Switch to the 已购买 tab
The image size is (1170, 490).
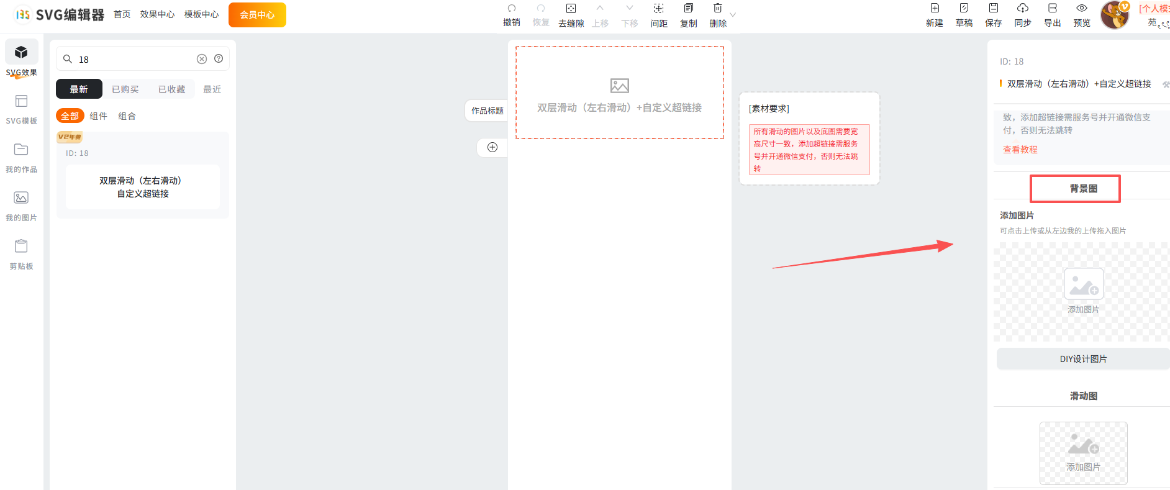125,89
